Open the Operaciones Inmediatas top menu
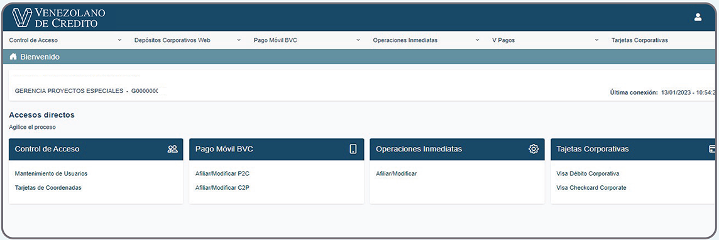719x240 pixels. point(405,40)
